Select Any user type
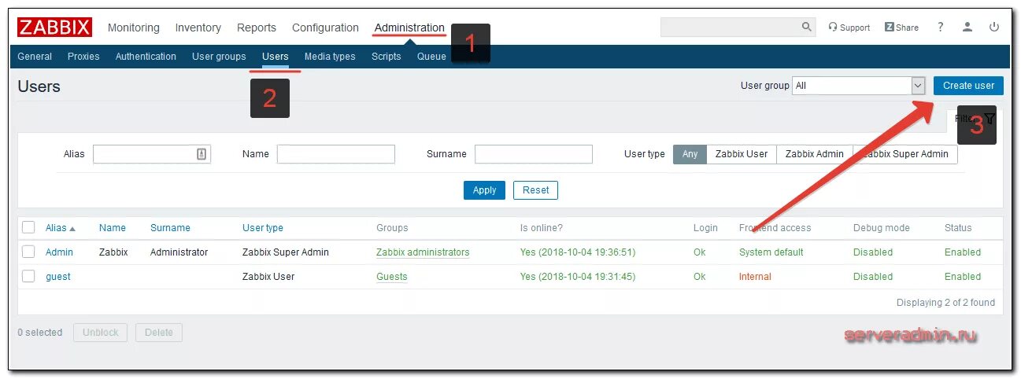Screen dimensions: 1021x379 (x=690, y=154)
